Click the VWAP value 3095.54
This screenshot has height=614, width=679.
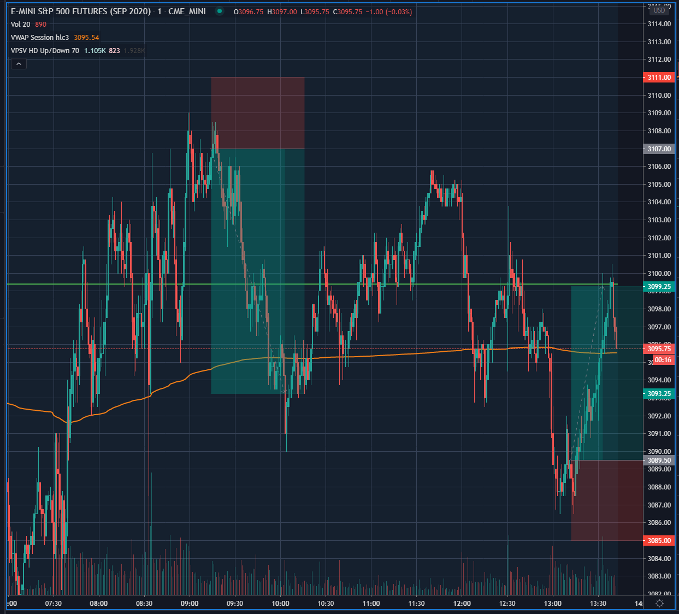point(86,38)
